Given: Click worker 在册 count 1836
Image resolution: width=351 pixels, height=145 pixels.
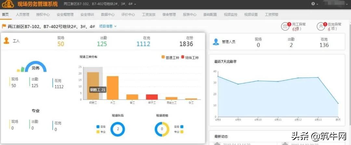Looking at the screenshot, I should pyautogui.click(x=186, y=44).
